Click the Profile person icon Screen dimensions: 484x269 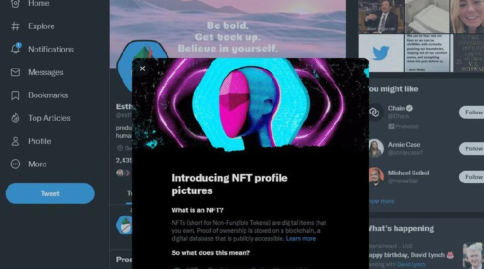click(x=15, y=141)
